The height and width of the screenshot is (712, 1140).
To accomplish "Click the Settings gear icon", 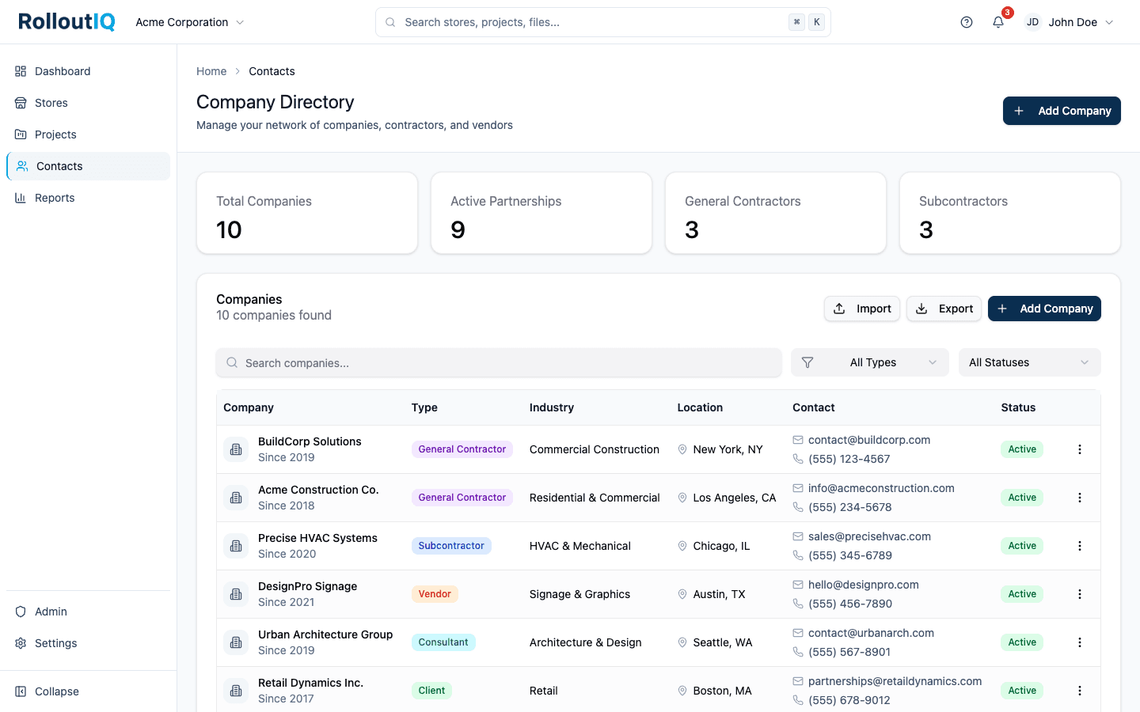I will coord(21,643).
